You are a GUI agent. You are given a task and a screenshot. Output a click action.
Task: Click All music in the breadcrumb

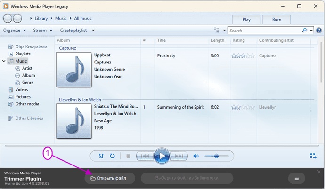(83, 18)
